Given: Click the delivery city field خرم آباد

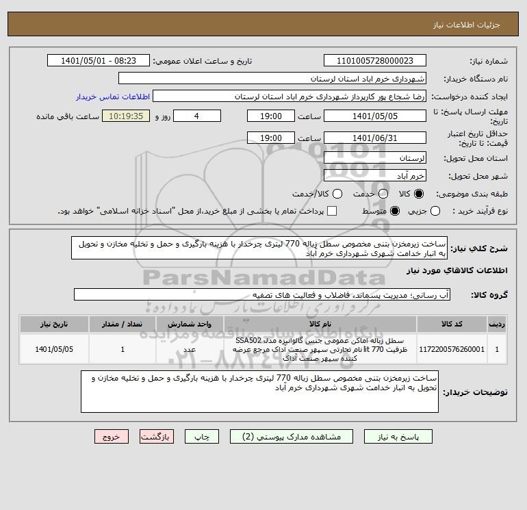Looking at the screenshot, I should click(x=375, y=175).
